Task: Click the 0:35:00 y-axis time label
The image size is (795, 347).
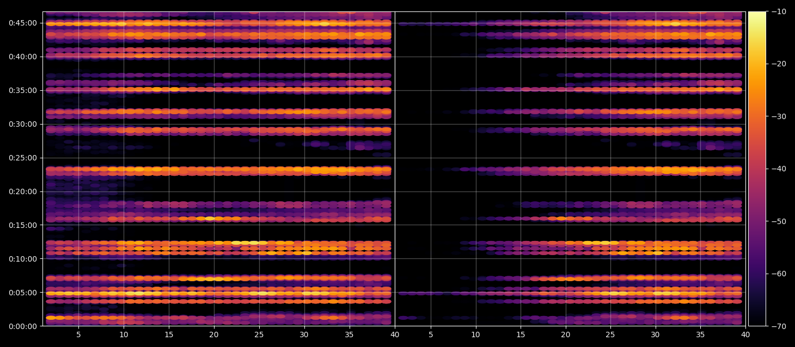Action: click(x=23, y=90)
